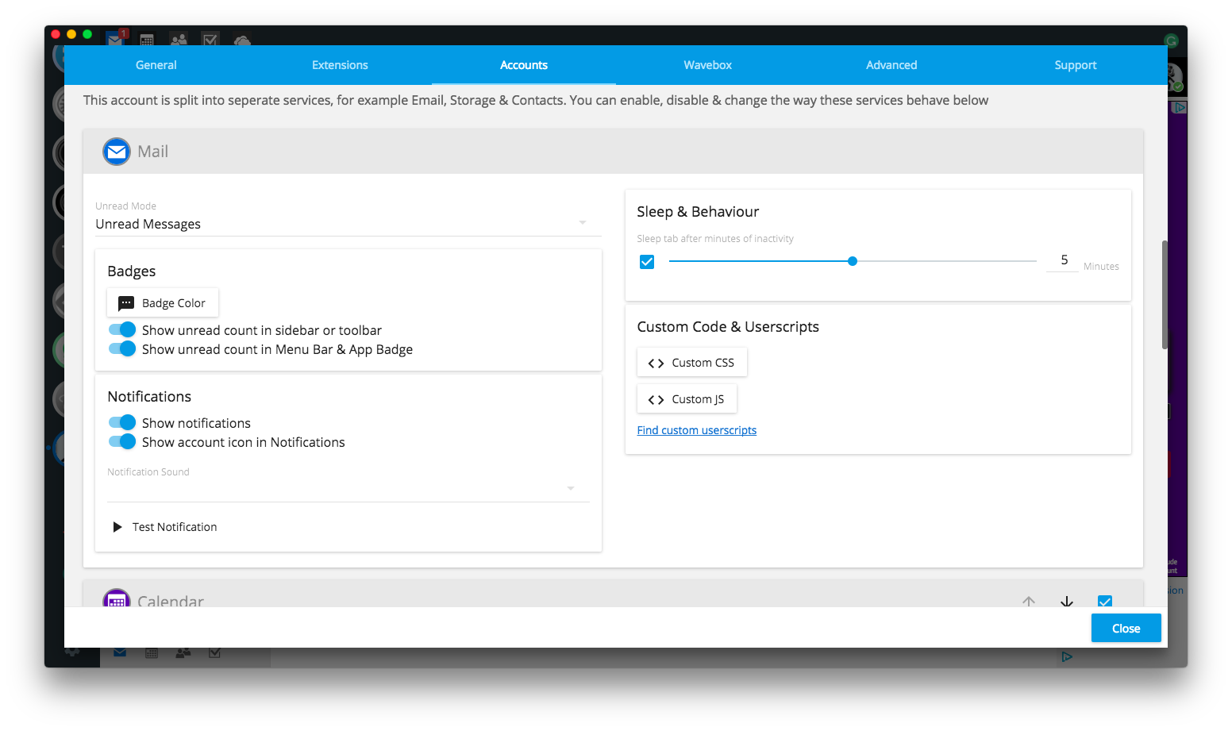Open the Notification Sound dropdown
Screen dimensions: 1232x731
click(x=571, y=489)
